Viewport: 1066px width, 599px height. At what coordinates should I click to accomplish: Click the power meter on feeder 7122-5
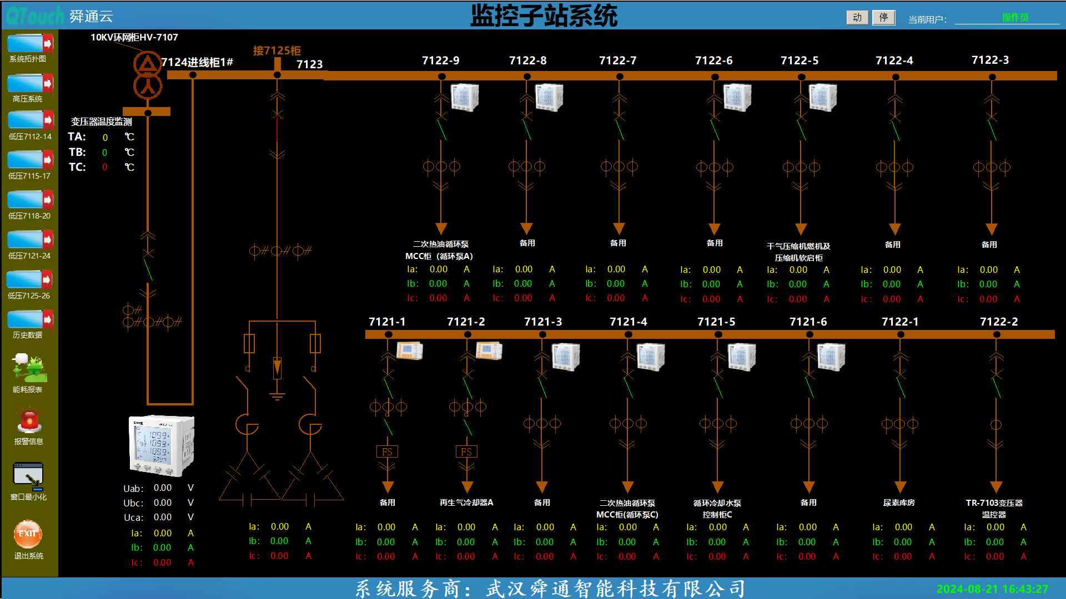tap(823, 97)
